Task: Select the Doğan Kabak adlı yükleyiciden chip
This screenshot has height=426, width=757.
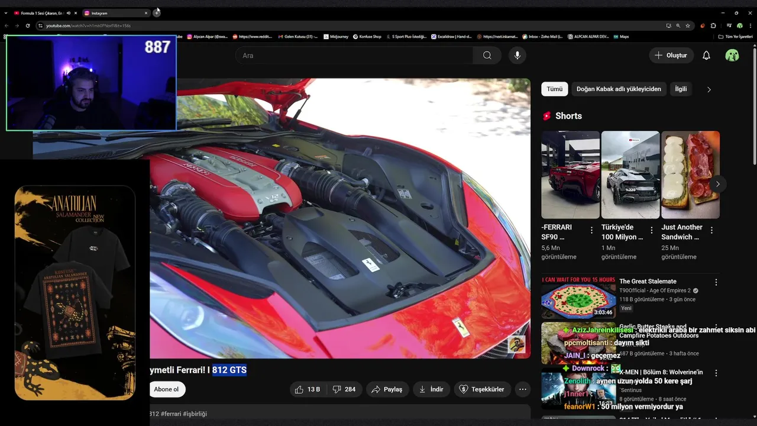Action: pyautogui.click(x=619, y=89)
